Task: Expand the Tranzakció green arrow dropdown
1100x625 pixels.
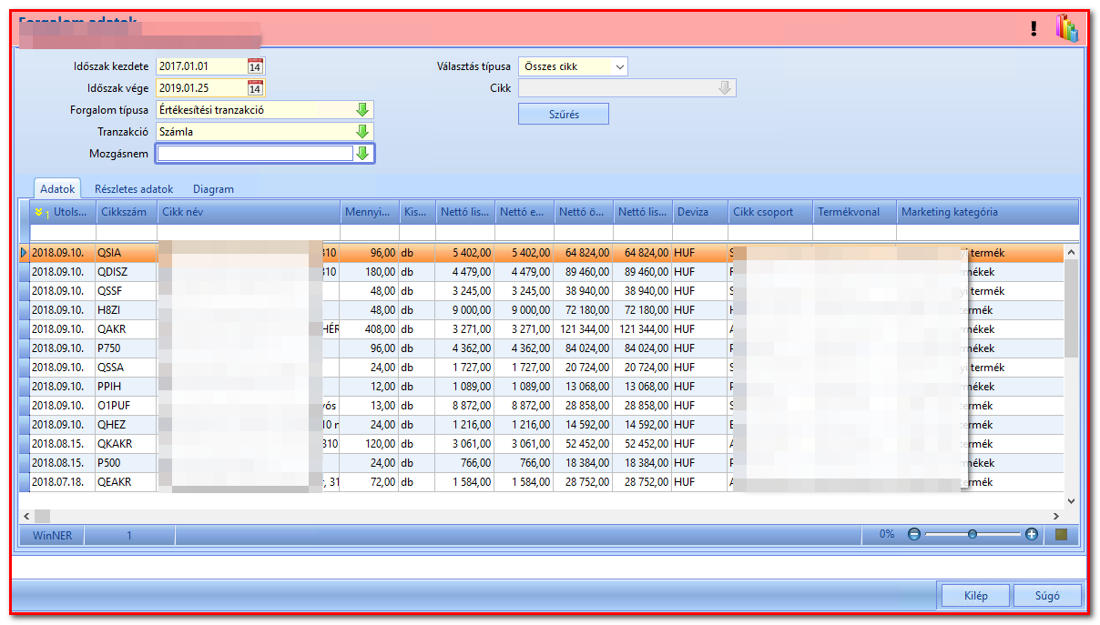Action: [x=362, y=132]
